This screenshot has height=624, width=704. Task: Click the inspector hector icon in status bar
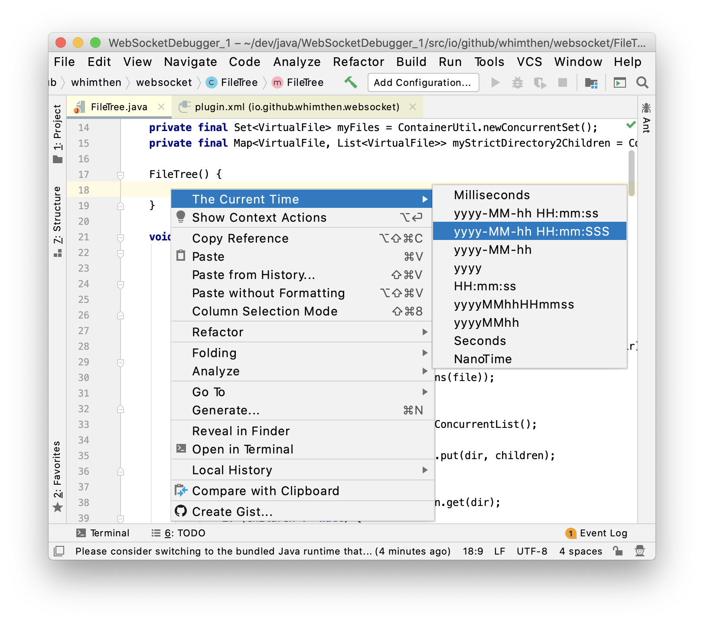pyautogui.click(x=640, y=551)
